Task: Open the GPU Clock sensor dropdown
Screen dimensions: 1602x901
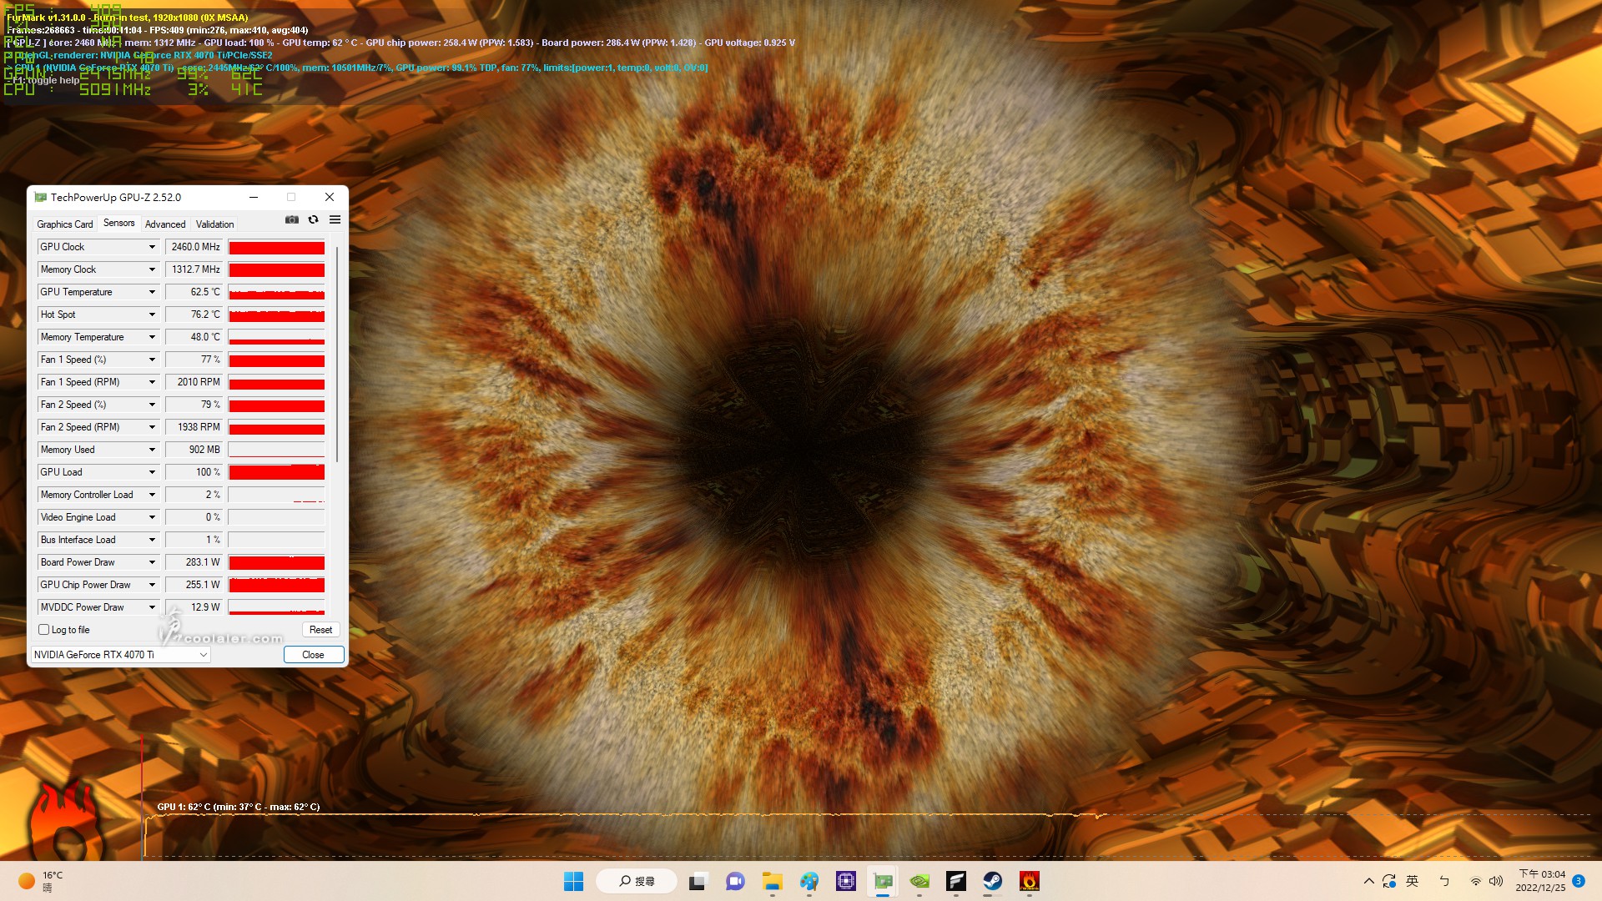Action: [152, 247]
